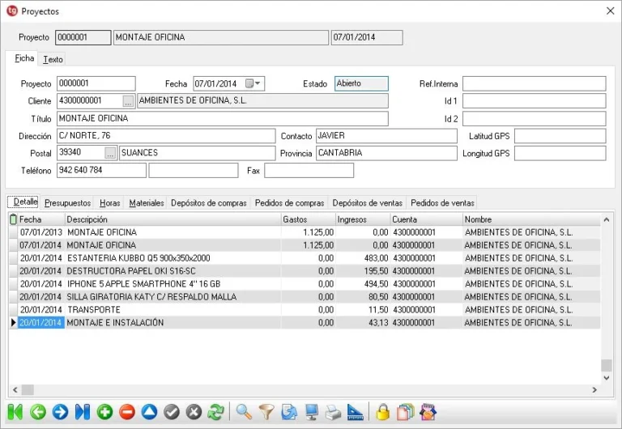
Task: Click the Nombre column header
Action: [x=531, y=219]
